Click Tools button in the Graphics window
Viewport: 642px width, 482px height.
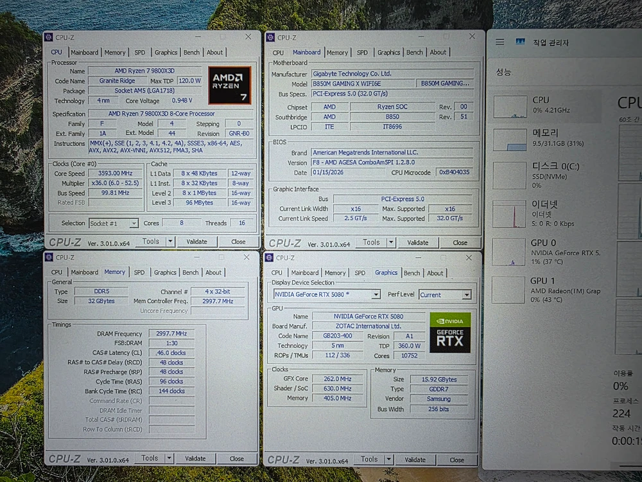click(369, 460)
